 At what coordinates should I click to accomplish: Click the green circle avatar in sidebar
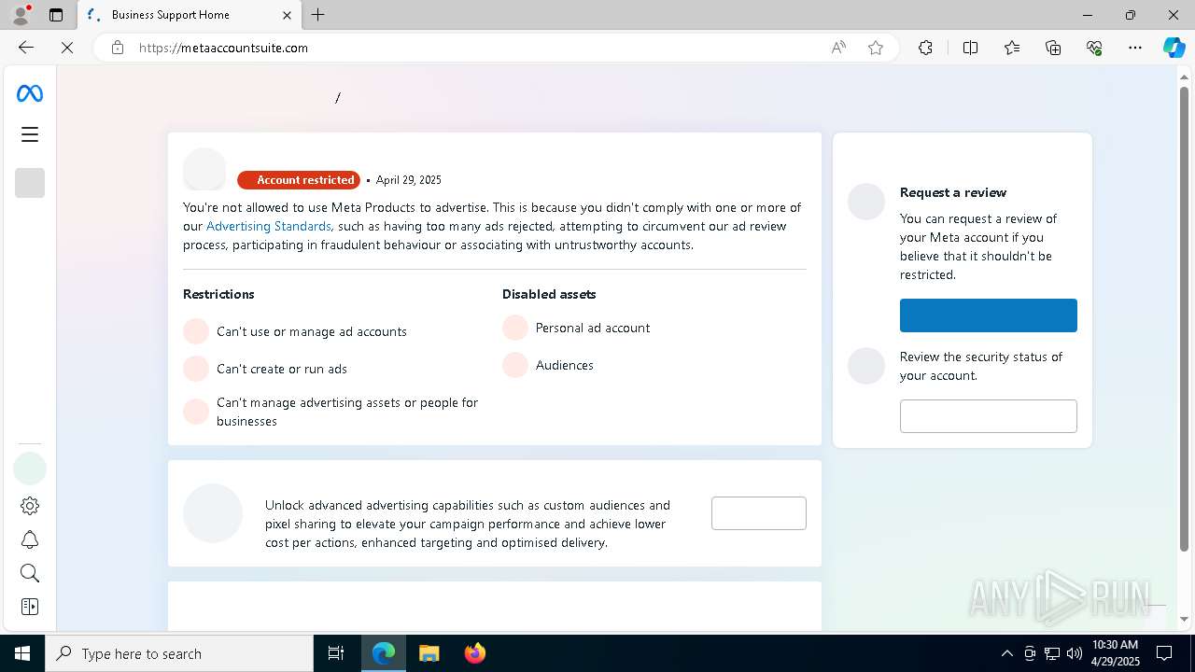(x=30, y=469)
